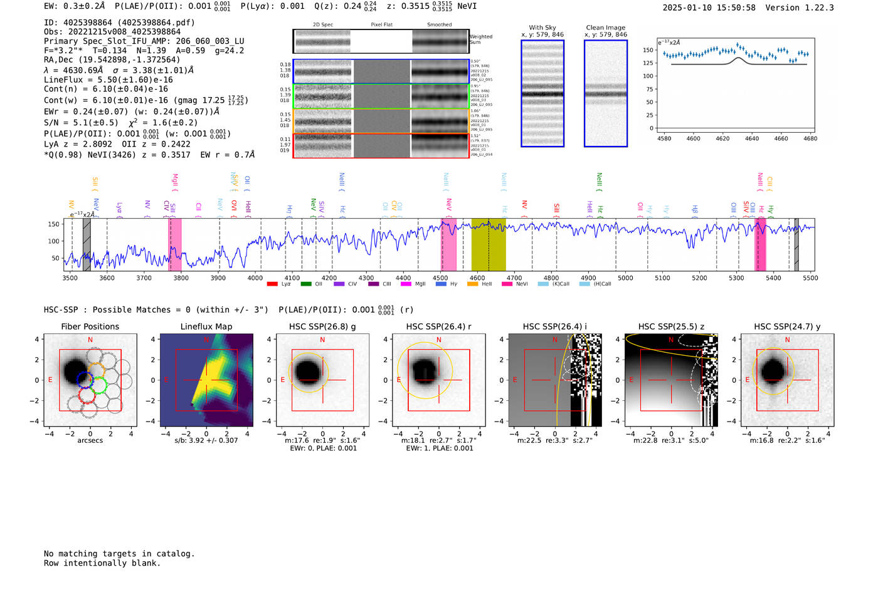This screenshot has height=597, width=878.
Task: Select the HSC SSP(26.8) g image
Action: tap(322, 380)
